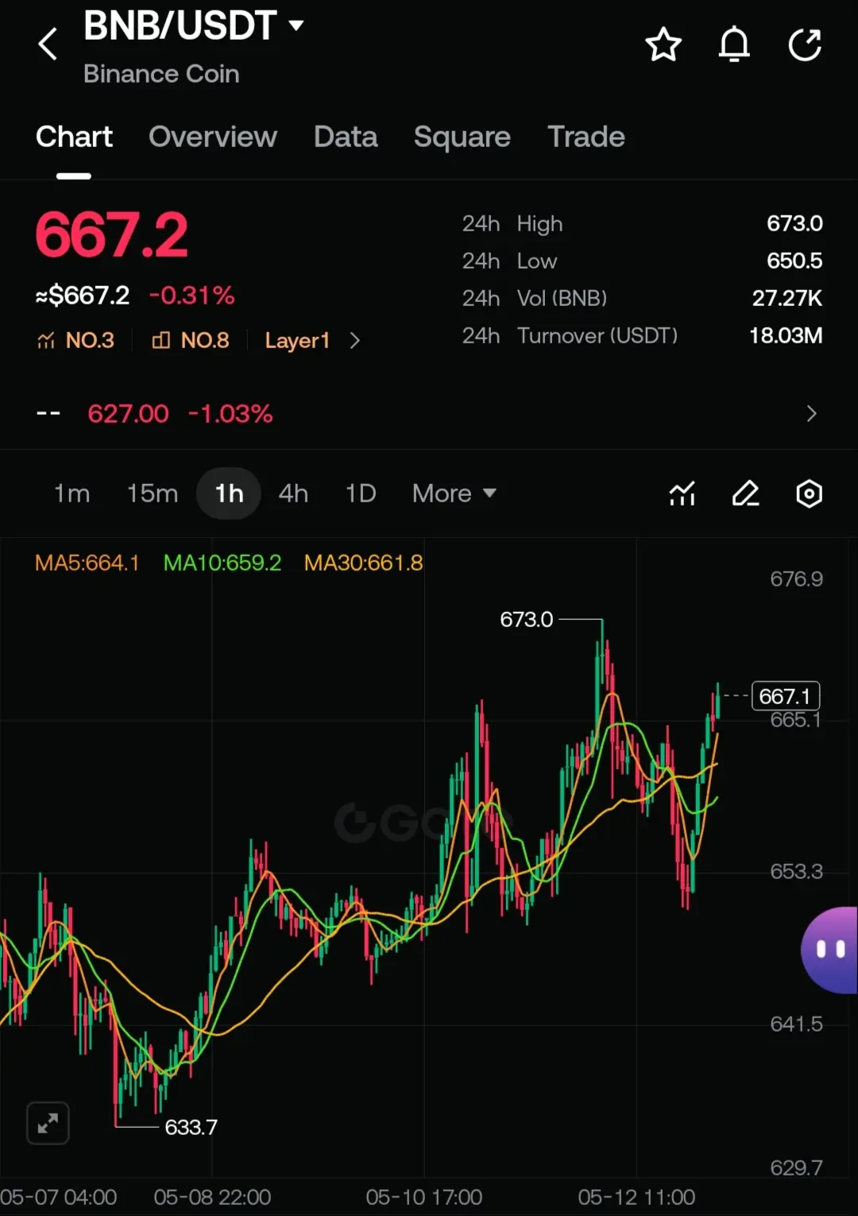Tap the MA10:659.2 indicator label

coord(222,563)
